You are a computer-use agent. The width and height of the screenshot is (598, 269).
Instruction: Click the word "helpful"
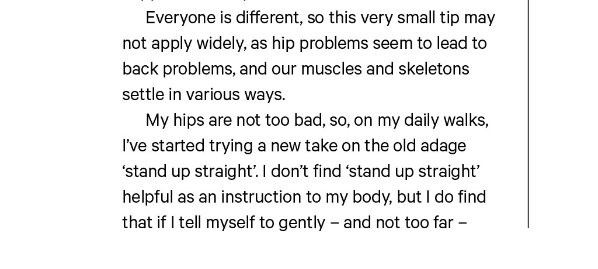tap(148, 197)
